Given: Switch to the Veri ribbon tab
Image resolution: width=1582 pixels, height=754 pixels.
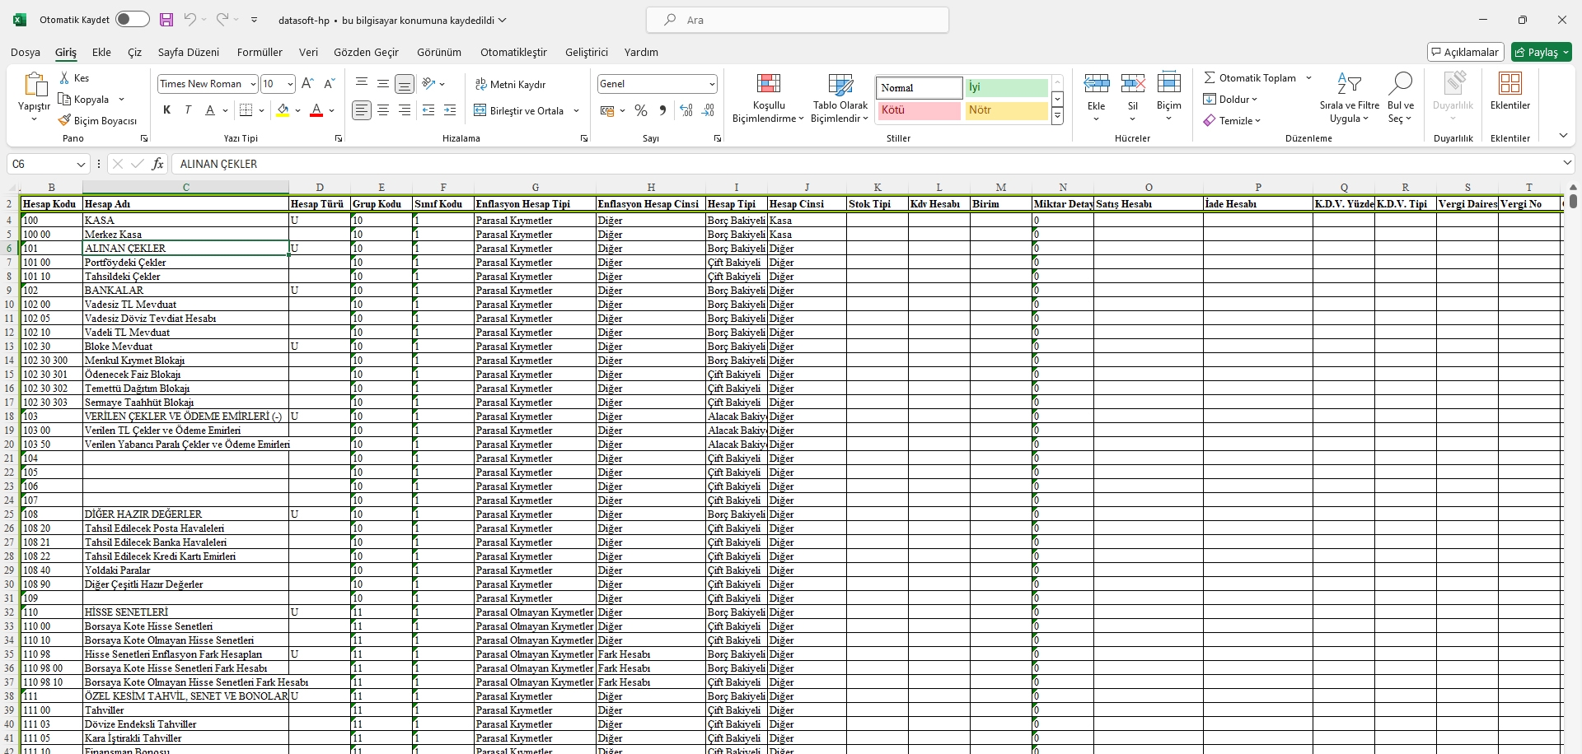Looking at the screenshot, I should [308, 53].
